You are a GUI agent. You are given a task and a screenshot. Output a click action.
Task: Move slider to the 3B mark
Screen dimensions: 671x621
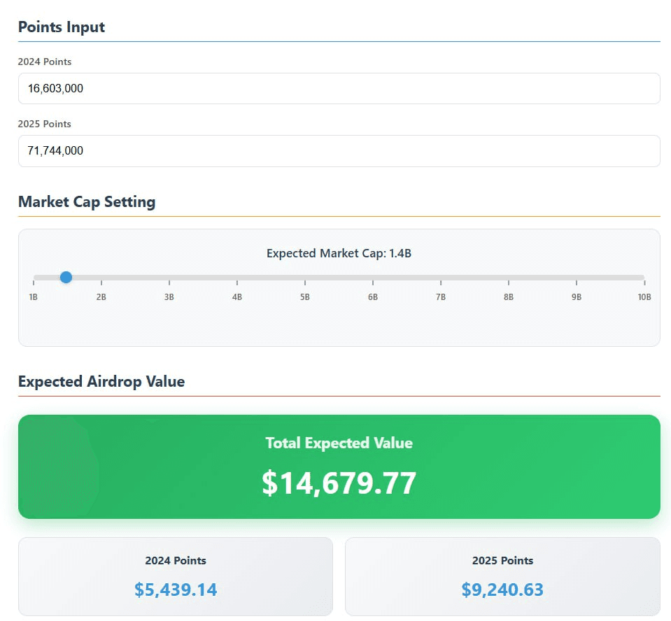pos(169,278)
